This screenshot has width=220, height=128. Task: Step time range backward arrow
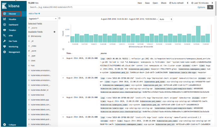[188, 3]
